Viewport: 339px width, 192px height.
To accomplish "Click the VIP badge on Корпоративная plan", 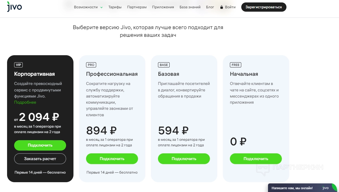I will click(x=18, y=65).
